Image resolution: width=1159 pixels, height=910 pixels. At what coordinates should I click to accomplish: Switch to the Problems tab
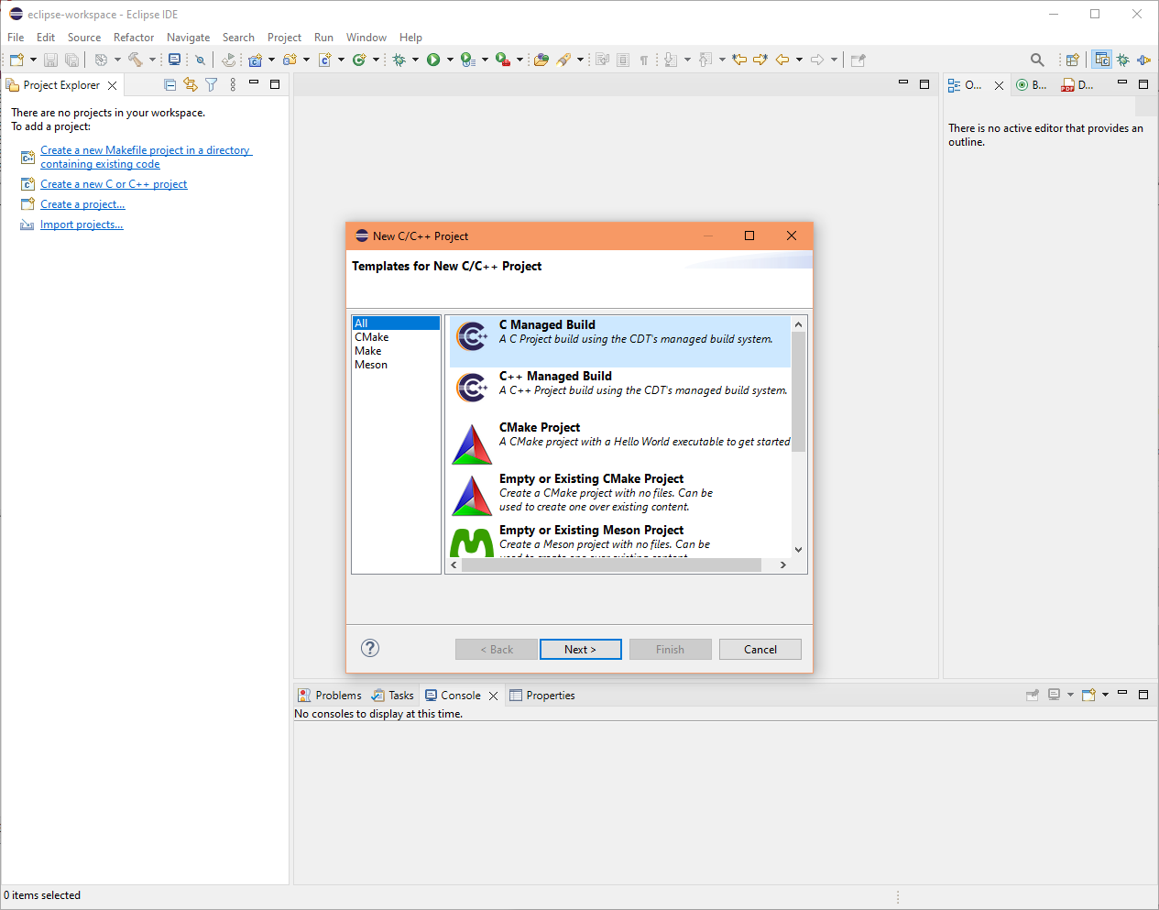coord(338,696)
